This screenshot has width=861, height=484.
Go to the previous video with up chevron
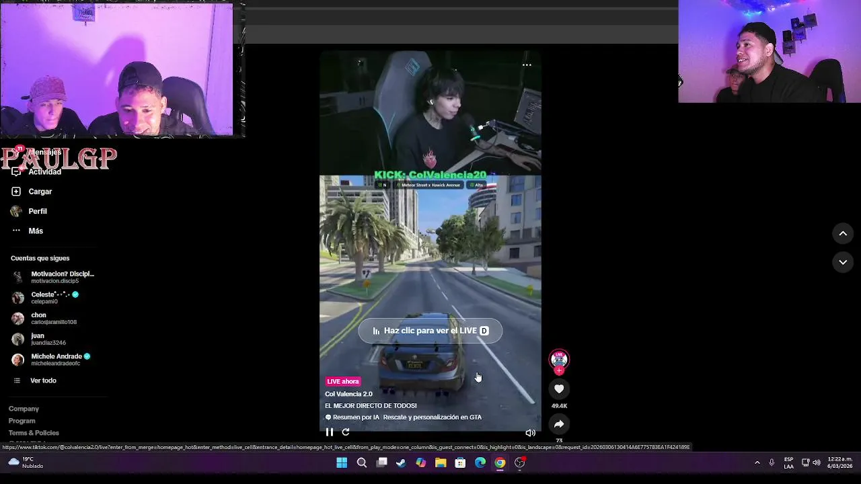[843, 233]
